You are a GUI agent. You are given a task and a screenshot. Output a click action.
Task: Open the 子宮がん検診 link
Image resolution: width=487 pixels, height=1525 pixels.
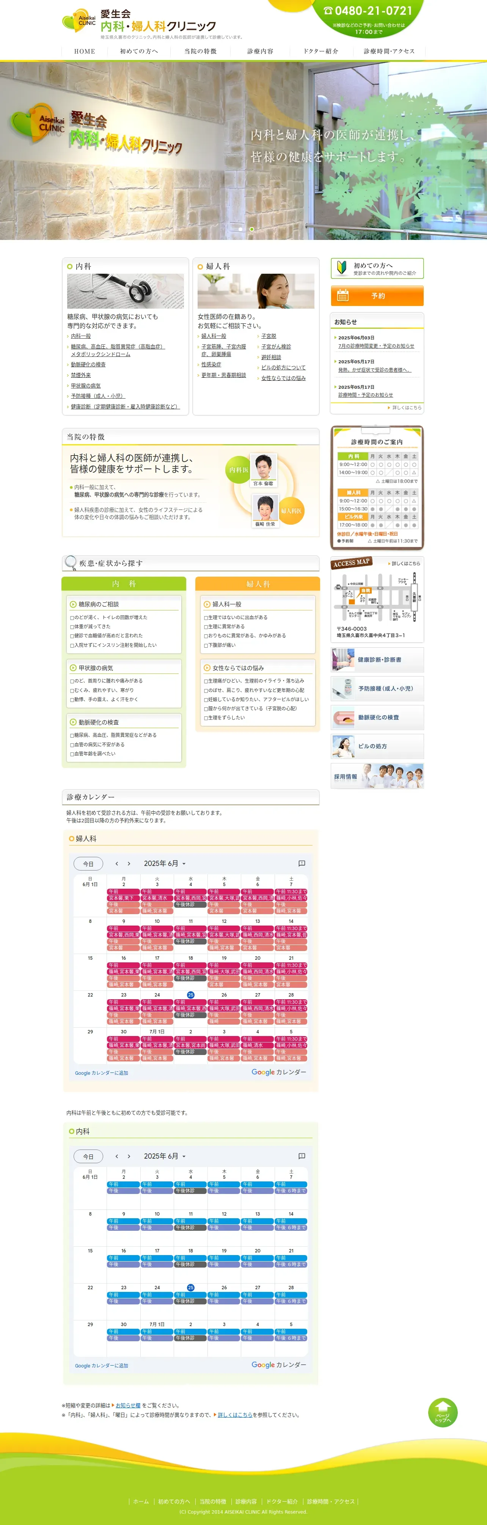(x=276, y=346)
